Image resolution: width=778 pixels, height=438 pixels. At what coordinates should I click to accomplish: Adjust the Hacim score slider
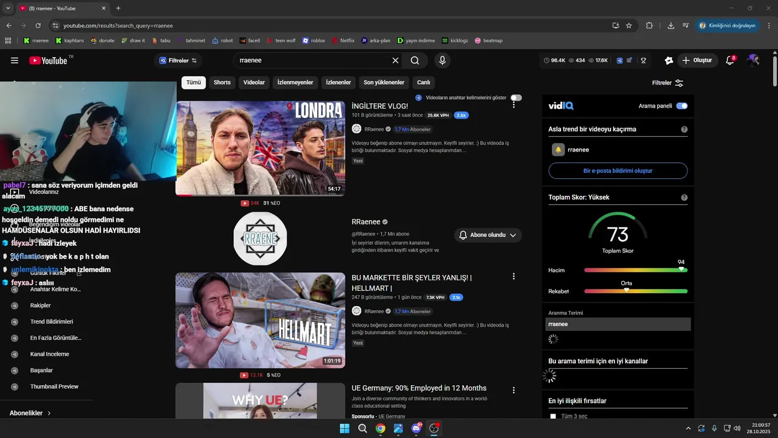click(636, 270)
